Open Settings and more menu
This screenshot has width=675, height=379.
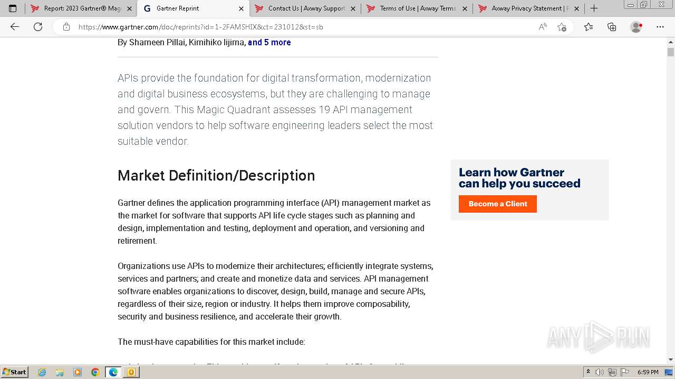pos(660,27)
